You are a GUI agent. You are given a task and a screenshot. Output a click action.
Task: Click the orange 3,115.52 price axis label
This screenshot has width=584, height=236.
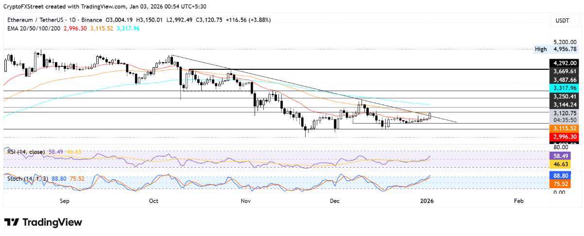pyautogui.click(x=564, y=128)
